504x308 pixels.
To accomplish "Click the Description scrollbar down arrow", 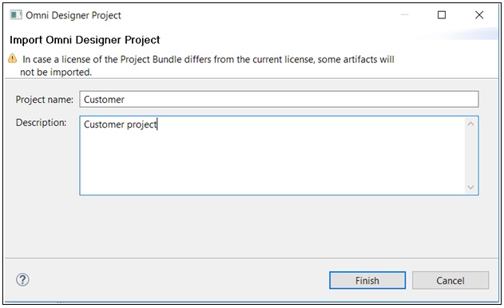I will [471, 188].
